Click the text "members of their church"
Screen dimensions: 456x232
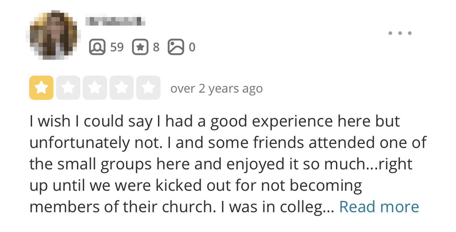click(123, 207)
